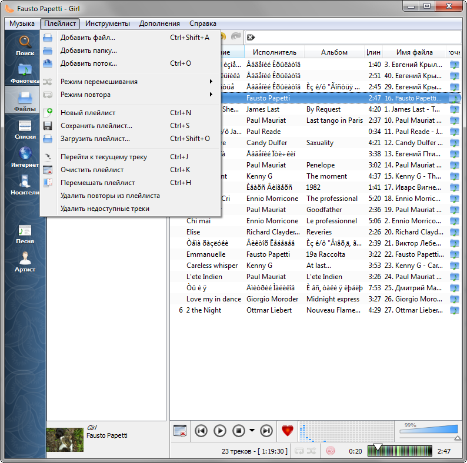Click the clear playlist icon beside playback controls
Screen dimensions: 467x463
[x=180, y=431]
